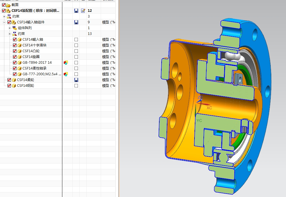
Task: Click the GB-T894-2017 14 part cube icon
Action: pos(20,63)
